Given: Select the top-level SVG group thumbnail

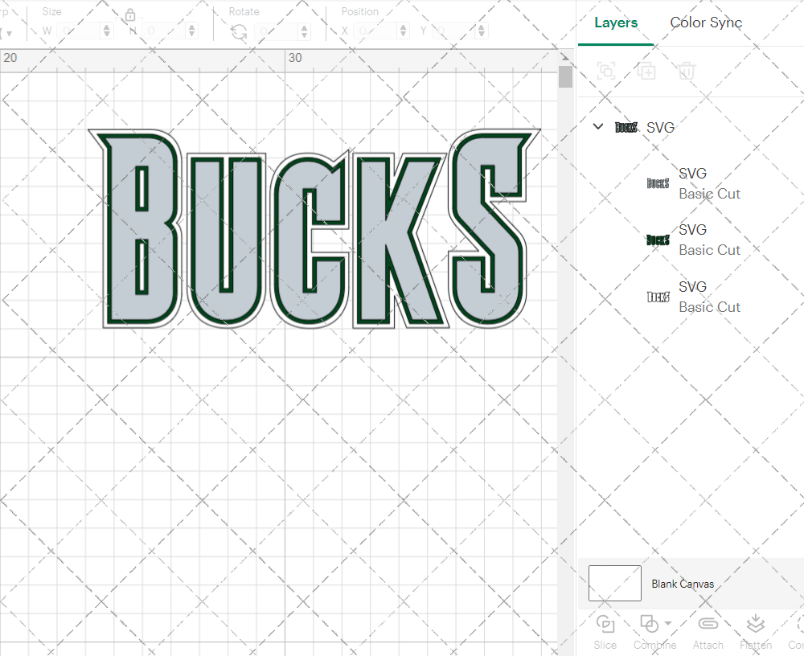Looking at the screenshot, I should coord(626,127).
